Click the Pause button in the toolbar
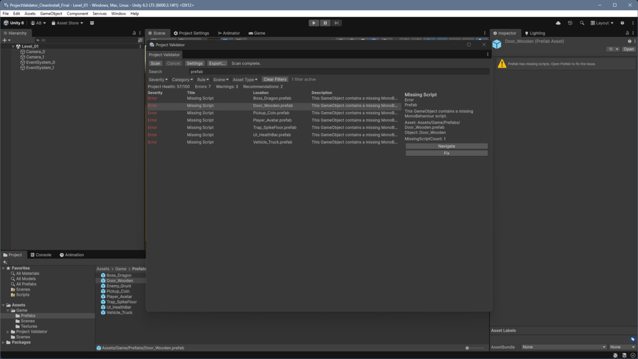 325,23
